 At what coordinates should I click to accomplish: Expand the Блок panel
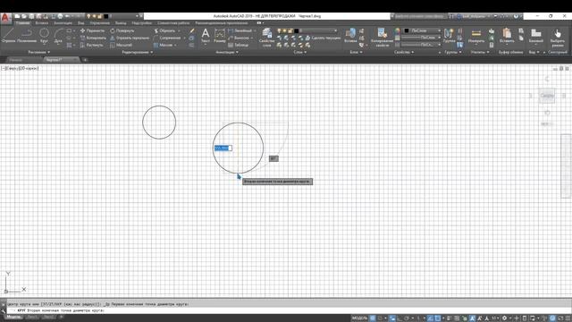tap(356, 52)
